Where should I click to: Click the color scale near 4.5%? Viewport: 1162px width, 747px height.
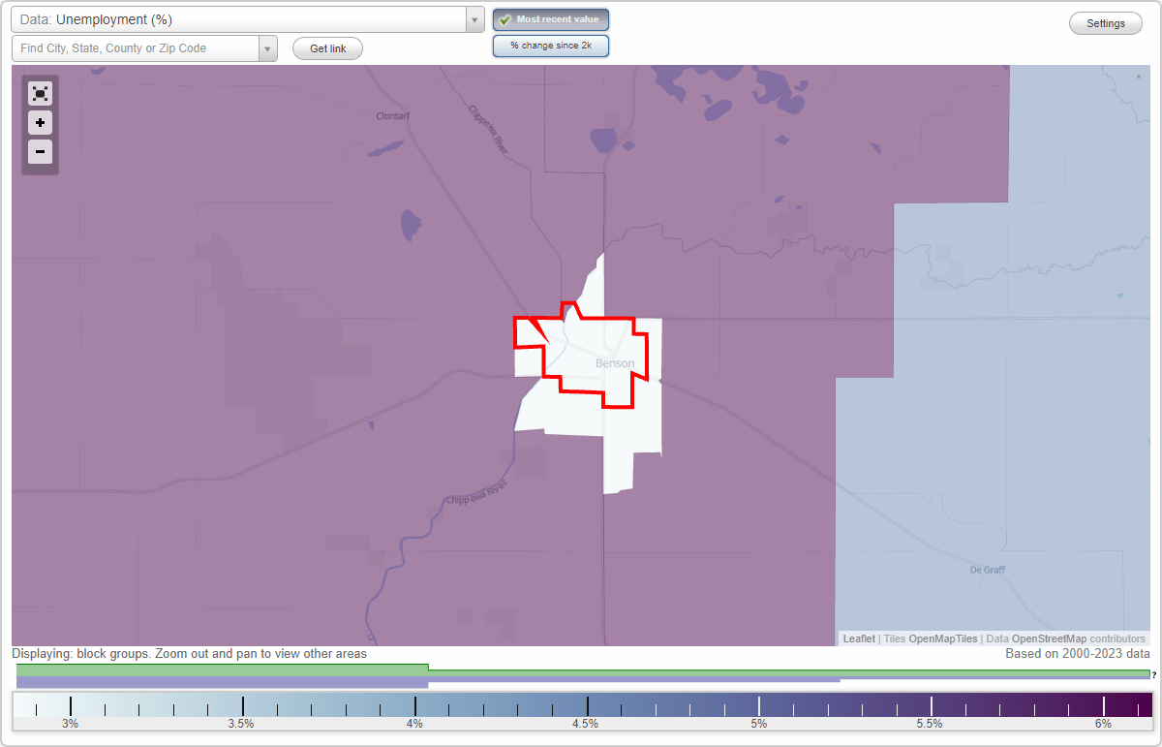pos(586,704)
